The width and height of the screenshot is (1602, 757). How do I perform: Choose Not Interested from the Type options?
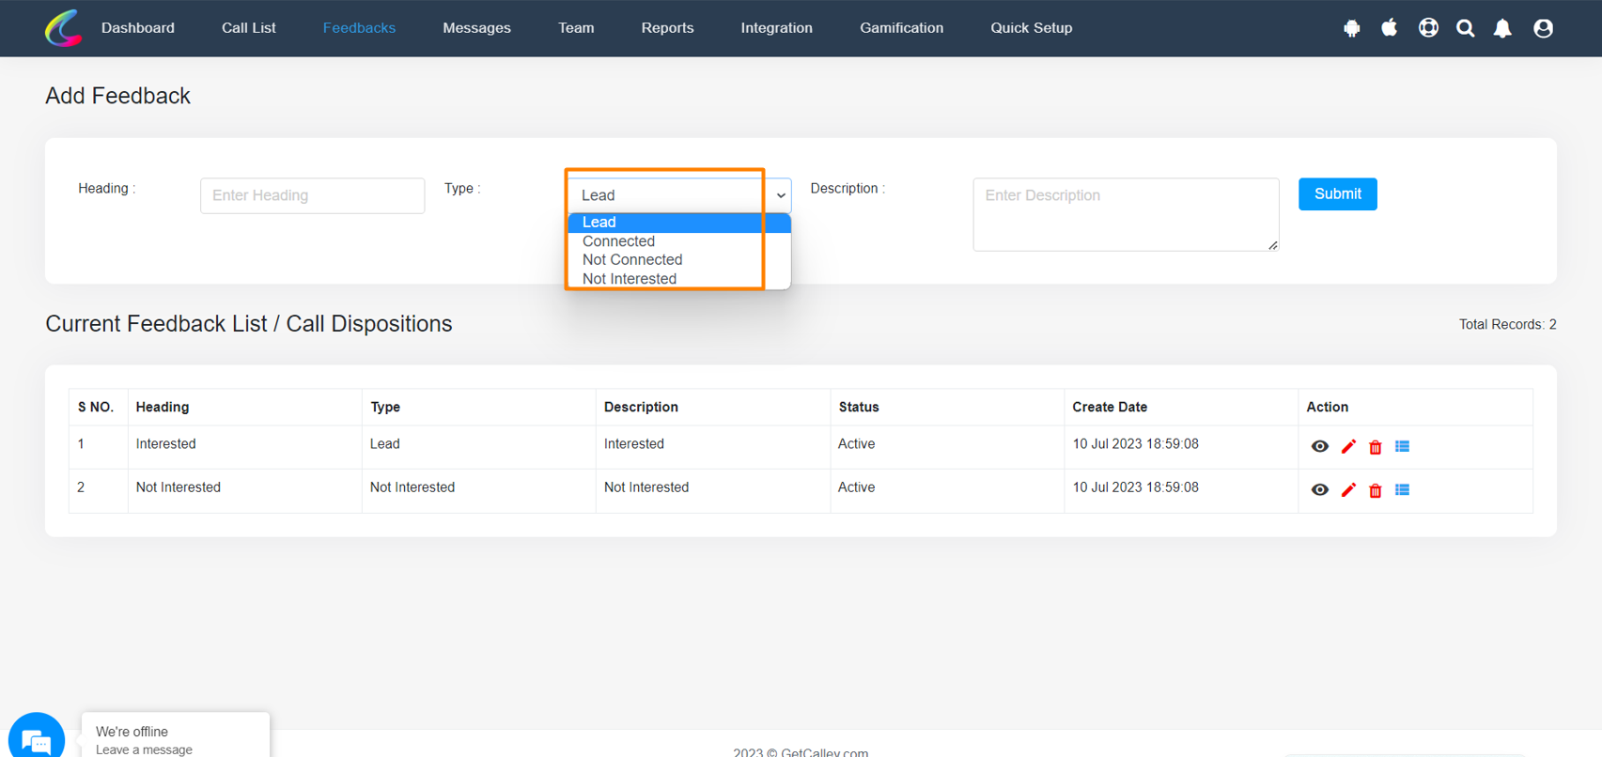pos(679,279)
